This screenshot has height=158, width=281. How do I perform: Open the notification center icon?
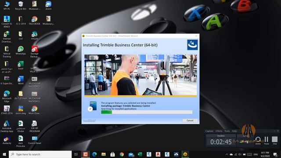(275, 154)
